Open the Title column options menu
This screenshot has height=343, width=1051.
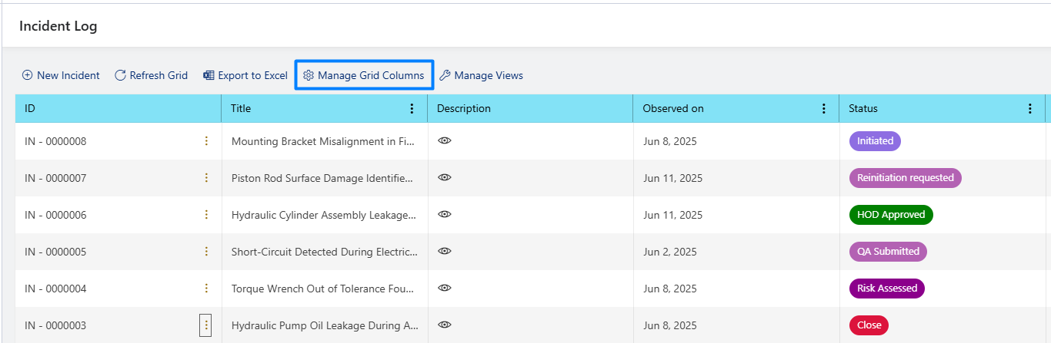coord(412,109)
